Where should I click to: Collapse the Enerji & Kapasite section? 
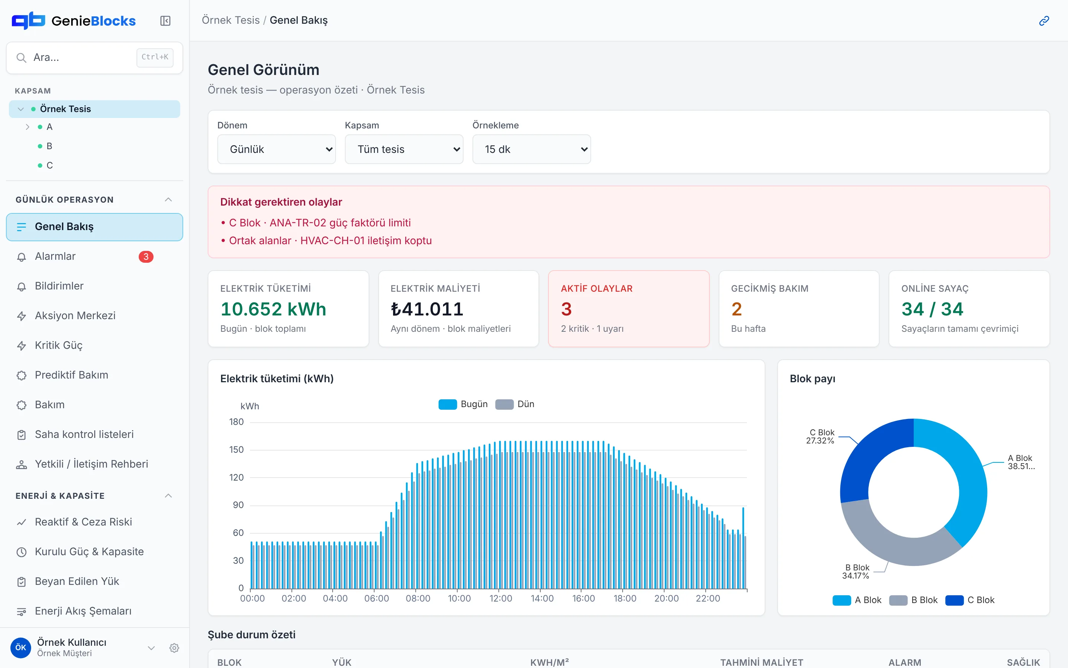168,496
